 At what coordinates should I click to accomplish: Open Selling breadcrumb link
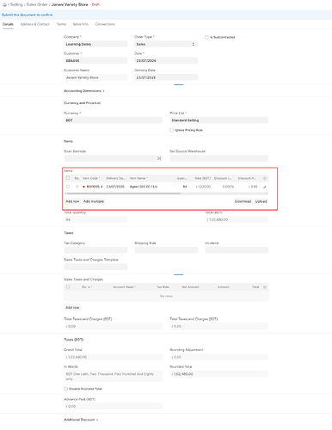tap(16, 4)
